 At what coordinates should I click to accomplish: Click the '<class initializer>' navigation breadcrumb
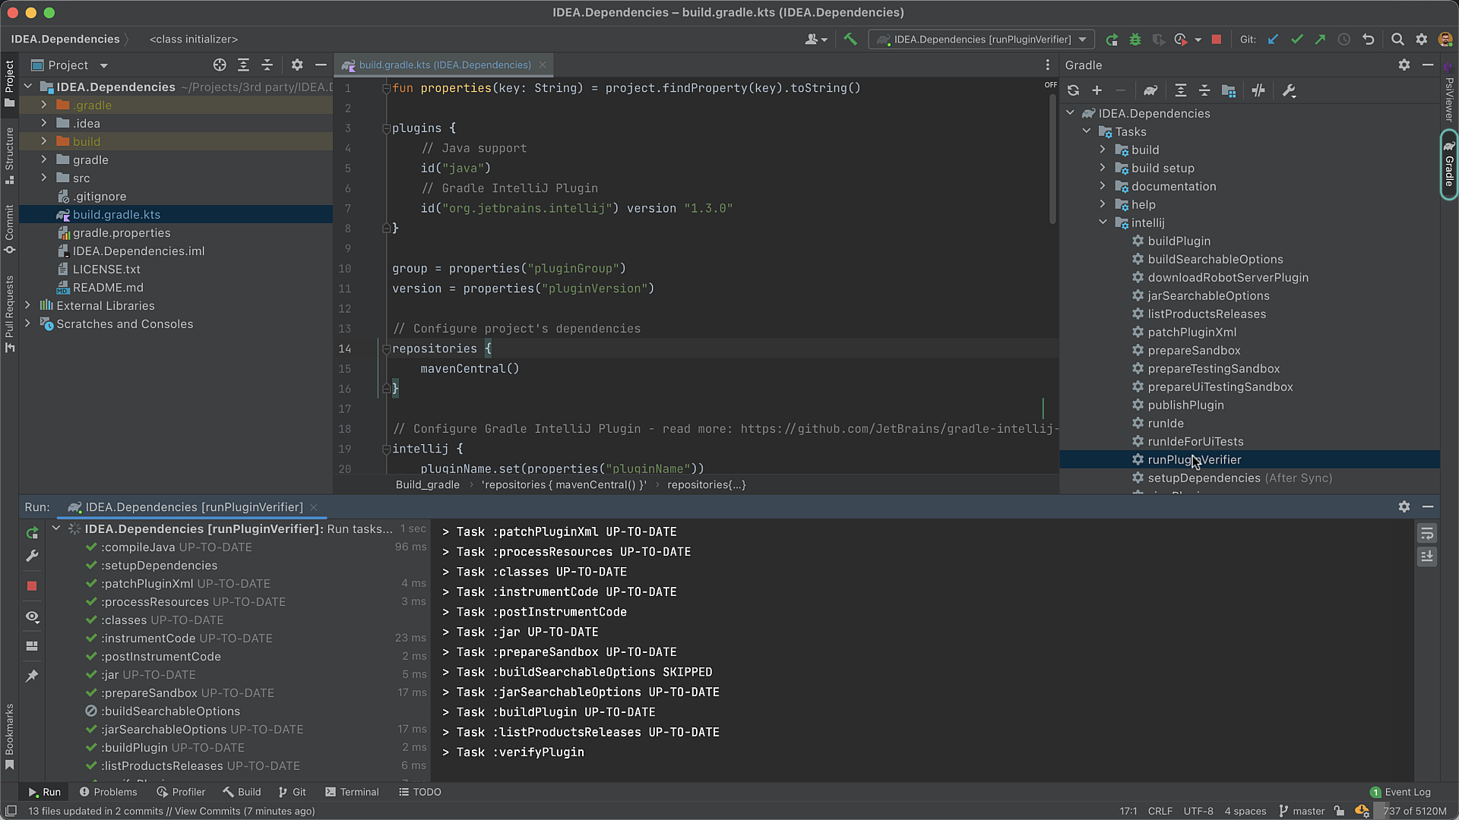[193, 39]
